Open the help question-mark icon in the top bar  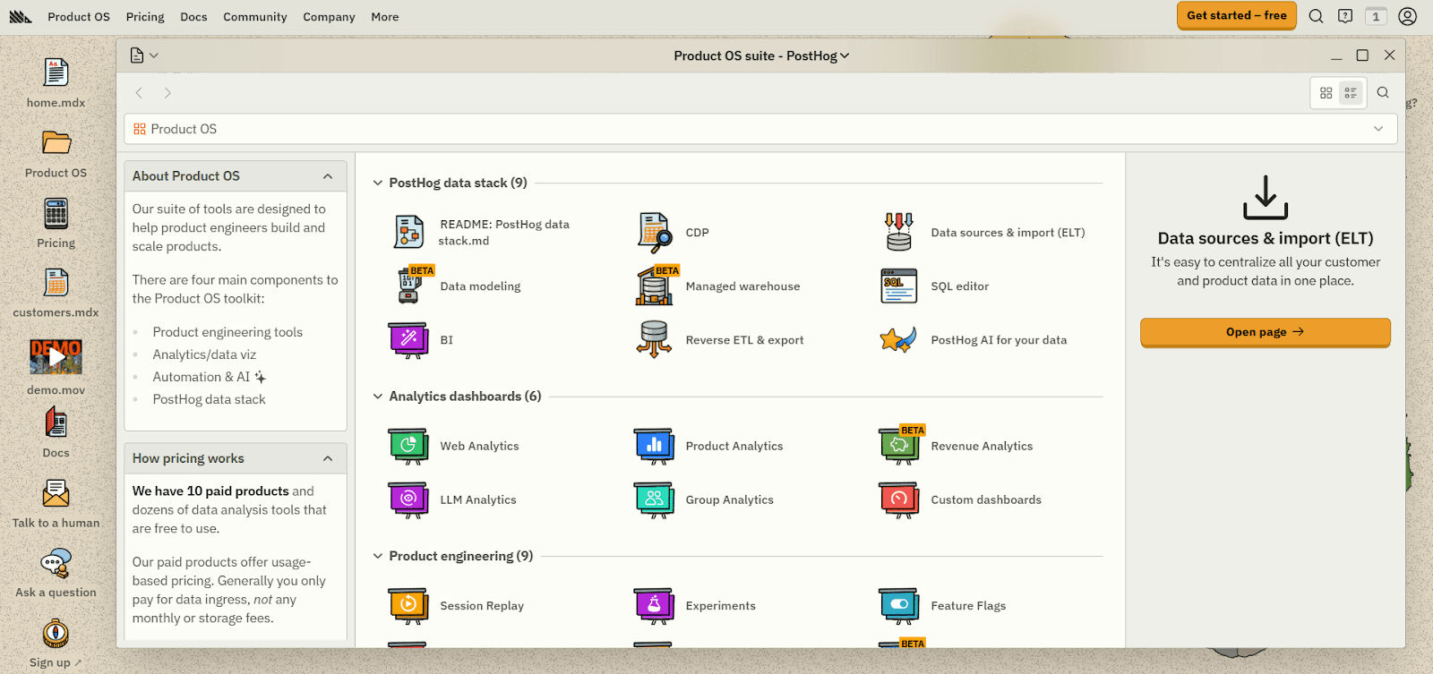[1345, 16]
